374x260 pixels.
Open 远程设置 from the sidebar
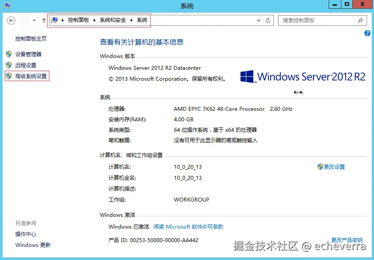[x=26, y=65]
